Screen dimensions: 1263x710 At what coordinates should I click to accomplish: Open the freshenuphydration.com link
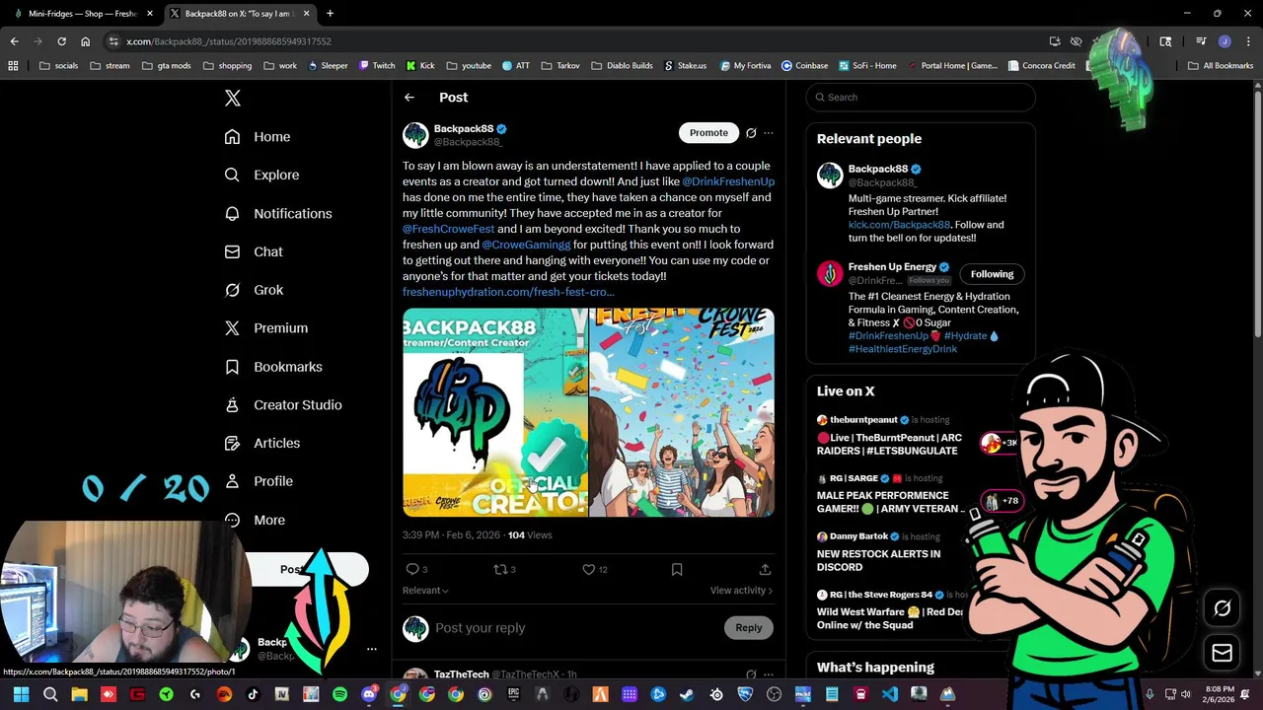pos(508,292)
